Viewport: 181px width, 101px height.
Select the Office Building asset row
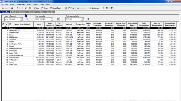click(89, 58)
